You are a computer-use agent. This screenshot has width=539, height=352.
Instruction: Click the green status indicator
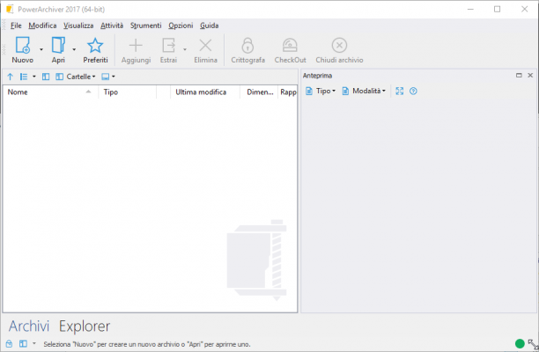(520, 343)
